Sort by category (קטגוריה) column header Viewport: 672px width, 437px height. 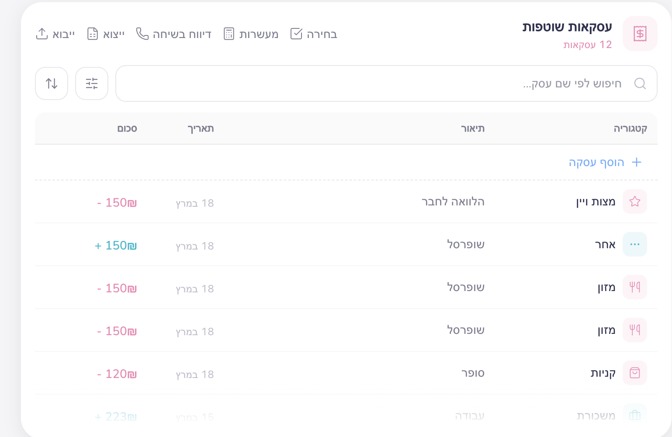click(630, 128)
